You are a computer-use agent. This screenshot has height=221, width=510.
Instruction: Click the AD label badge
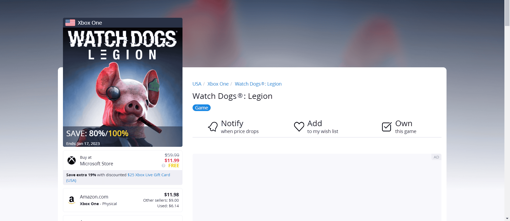click(x=436, y=157)
